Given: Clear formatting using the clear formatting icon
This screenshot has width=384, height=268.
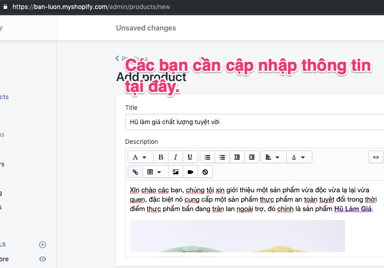Looking at the screenshot, I should coord(204,172).
